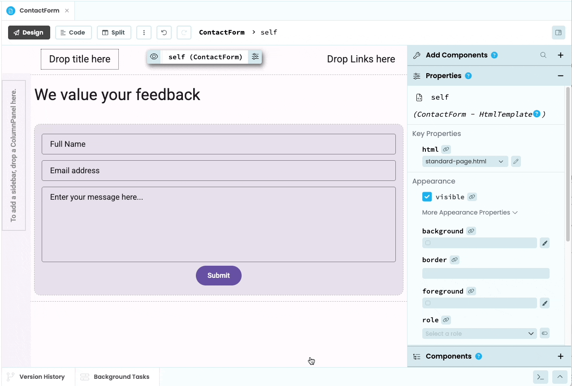The width and height of the screenshot is (572, 386).
Task: Open the standard-page.html dropdown
Action: pyautogui.click(x=464, y=161)
